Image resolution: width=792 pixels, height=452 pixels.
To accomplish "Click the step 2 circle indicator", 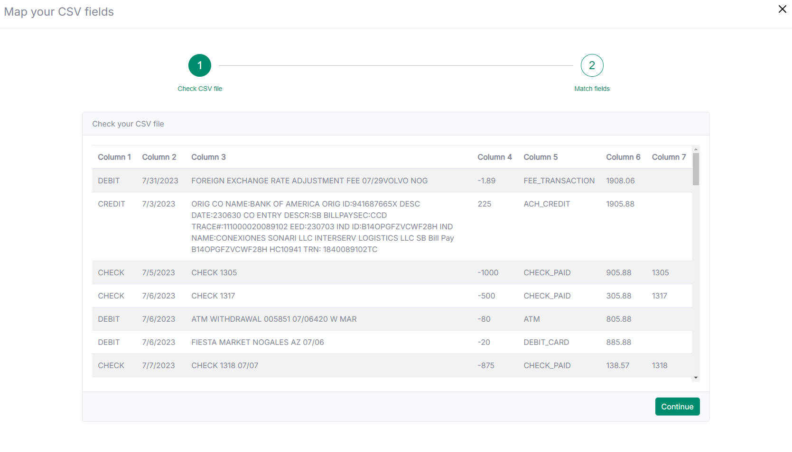I will click(592, 65).
